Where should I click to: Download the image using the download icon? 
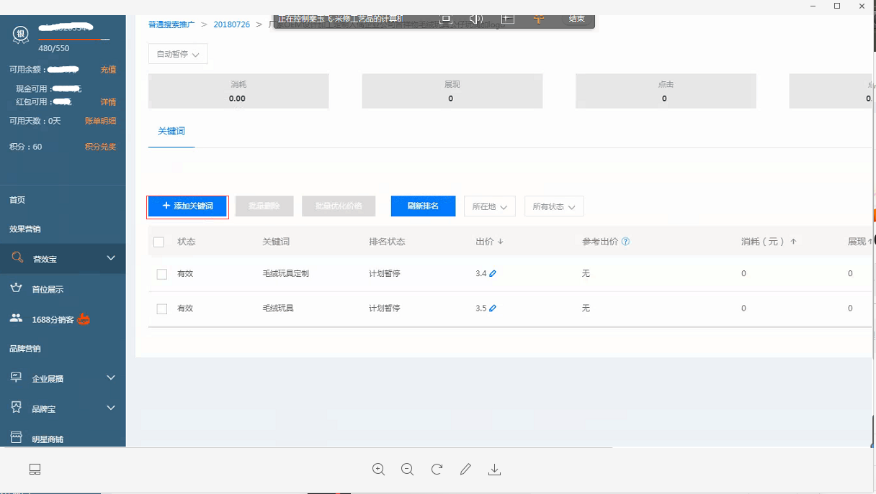tap(494, 470)
